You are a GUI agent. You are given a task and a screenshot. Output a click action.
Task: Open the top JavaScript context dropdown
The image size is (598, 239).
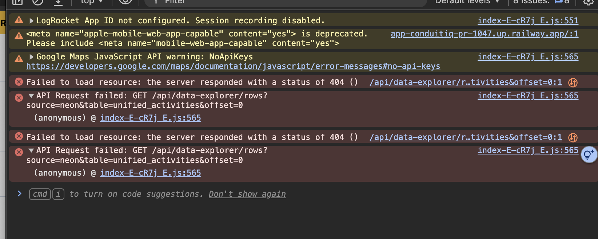92,1
